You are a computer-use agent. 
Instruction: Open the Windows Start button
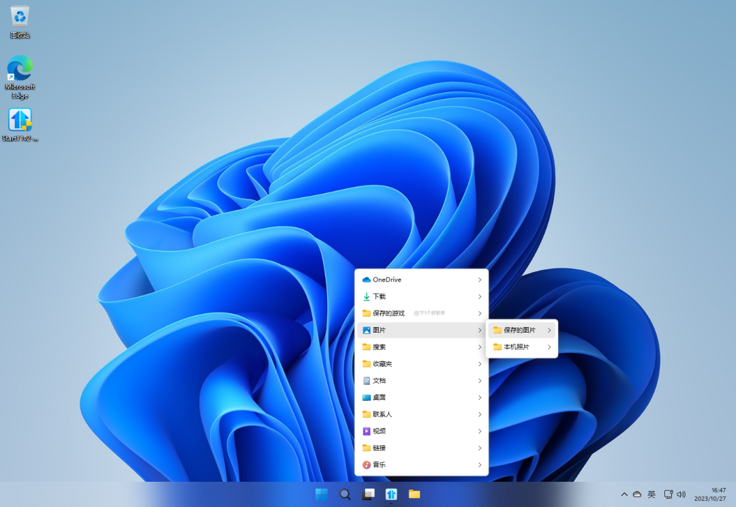[321, 494]
